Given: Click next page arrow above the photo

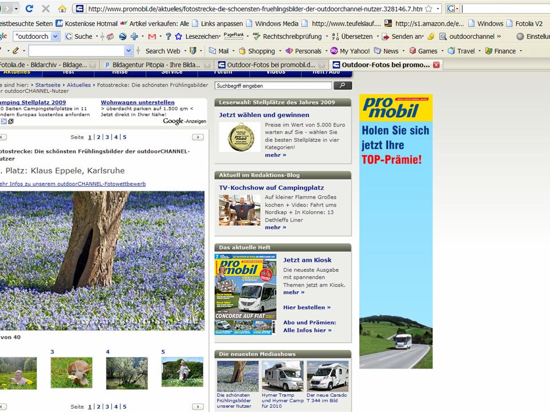Looking at the screenshot, I should point(198,137).
